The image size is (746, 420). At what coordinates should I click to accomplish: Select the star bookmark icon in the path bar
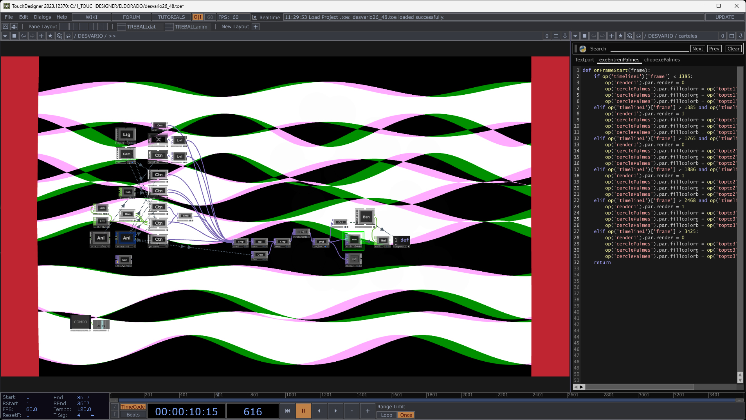[x=50, y=36]
